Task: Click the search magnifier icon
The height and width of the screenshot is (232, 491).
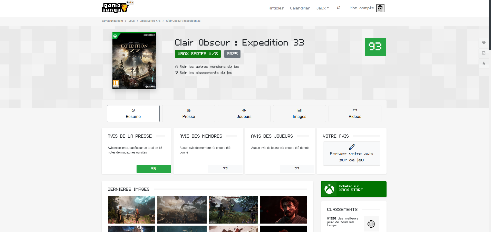Action: tap(338, 8)
